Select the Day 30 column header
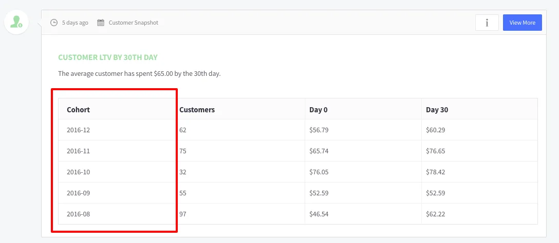 click(x=437, y=110)
